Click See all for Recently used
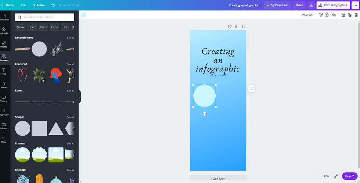Image resolution: width=360 pixels, height=183 pixels. [x=70, y=38]
